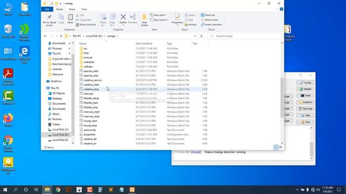
Task: Refresh the xampp folder view
Action: (201, 36)
